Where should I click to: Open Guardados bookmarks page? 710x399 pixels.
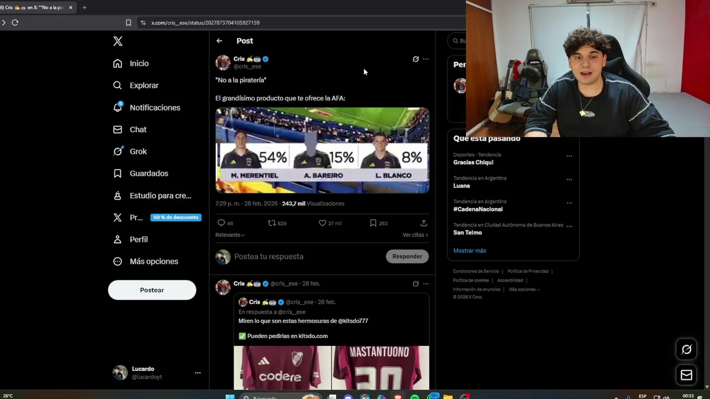coord(141,173)
